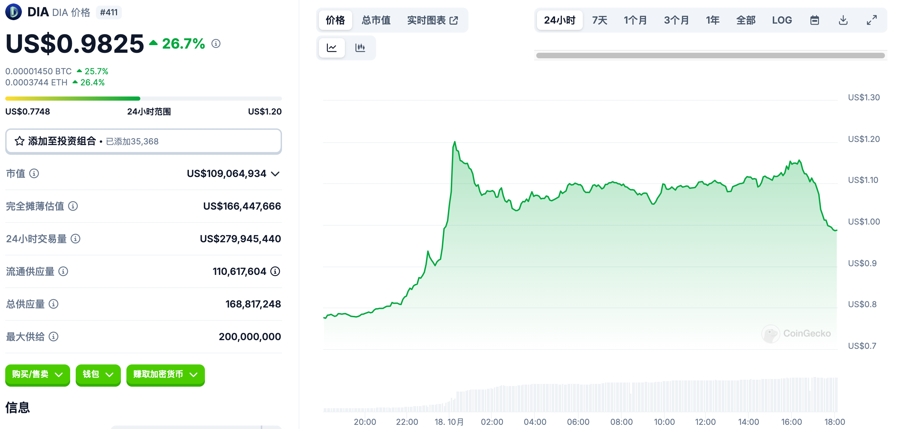
Task: Select the 7天 time range
Action: pos(599,20)
